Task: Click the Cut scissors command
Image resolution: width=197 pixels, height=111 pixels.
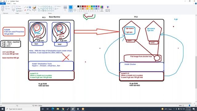Action: (7, 6)
